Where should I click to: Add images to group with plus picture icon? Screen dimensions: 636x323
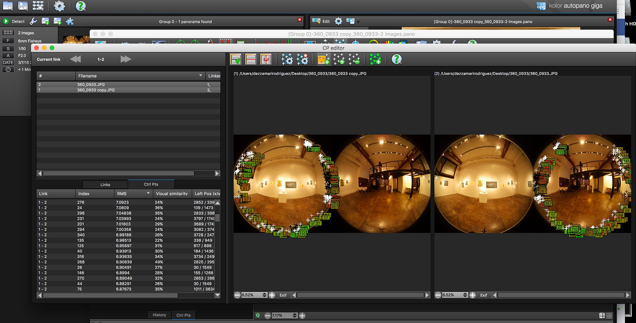pyautogui.click(x=57, y=21)
